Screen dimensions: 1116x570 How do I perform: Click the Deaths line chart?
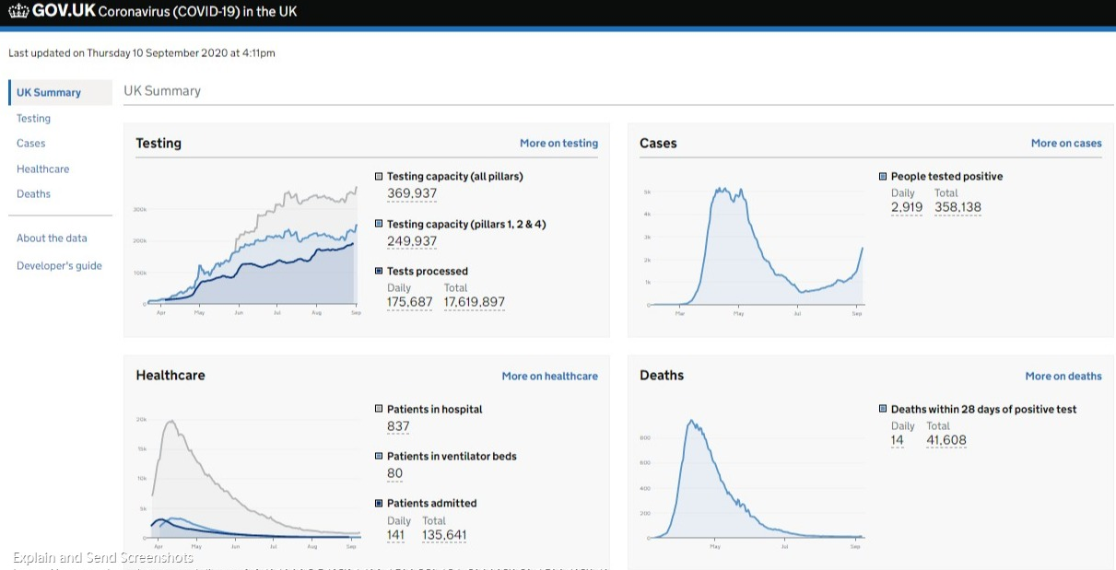pos(752,481)
